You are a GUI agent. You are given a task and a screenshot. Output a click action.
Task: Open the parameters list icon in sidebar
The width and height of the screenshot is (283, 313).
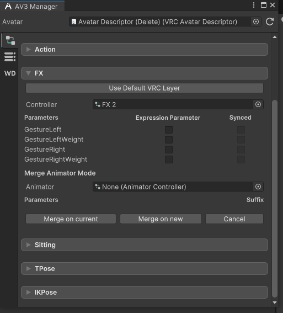(x=10, y=57)
